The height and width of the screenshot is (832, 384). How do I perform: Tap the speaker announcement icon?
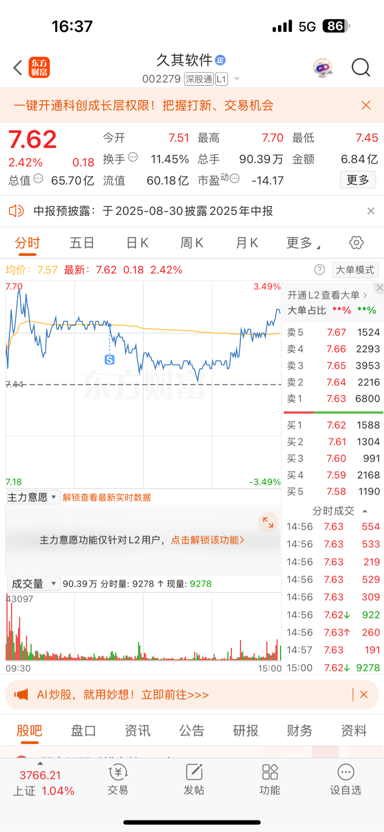coord(16,211)
